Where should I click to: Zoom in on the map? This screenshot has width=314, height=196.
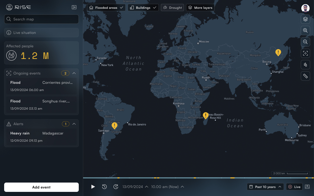click(x=305, y=31)
